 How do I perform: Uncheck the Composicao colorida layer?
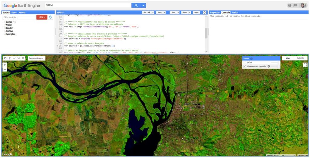pos(245,66)
